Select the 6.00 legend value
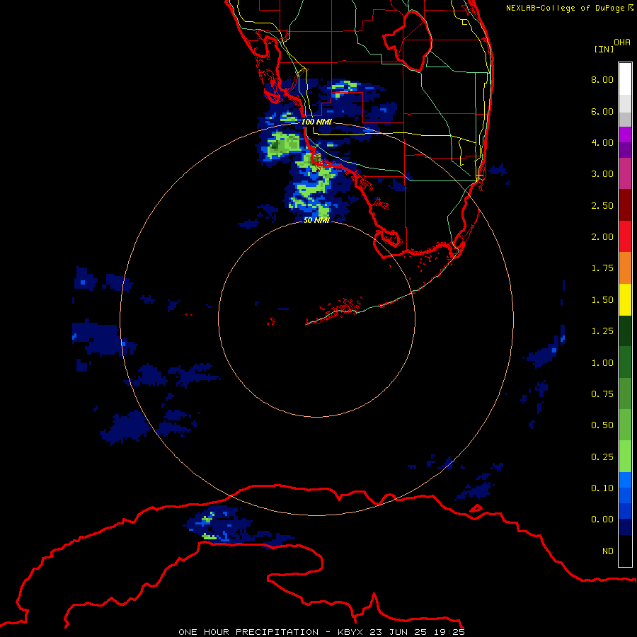This screenshot has width=637, height=637. (x=602, y=111)
